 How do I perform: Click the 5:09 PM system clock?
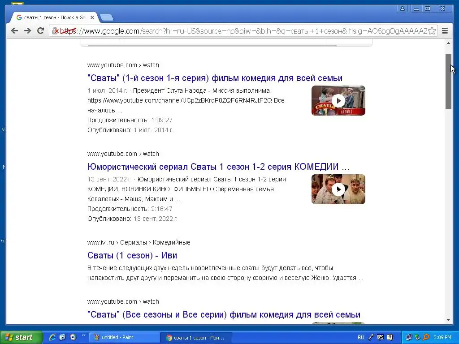(x=442, y=337)
